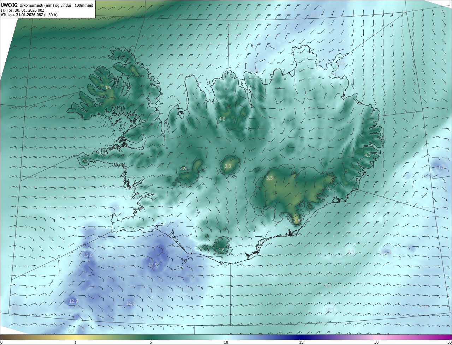Click the pink colorbar section at 30
452x345 pixels.
tap(376, 337)
